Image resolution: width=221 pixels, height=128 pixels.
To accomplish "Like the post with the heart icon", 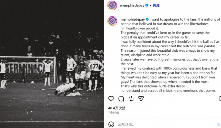I will pyautogui.click(x=111, y=99).
